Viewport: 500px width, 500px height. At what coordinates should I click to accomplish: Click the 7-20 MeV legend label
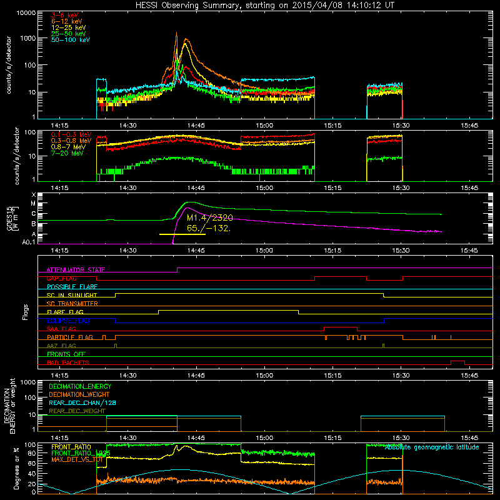[67, 153]
